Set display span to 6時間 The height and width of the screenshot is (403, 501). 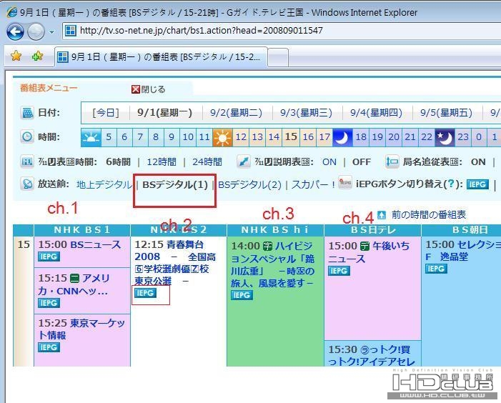tap(118, 162)
